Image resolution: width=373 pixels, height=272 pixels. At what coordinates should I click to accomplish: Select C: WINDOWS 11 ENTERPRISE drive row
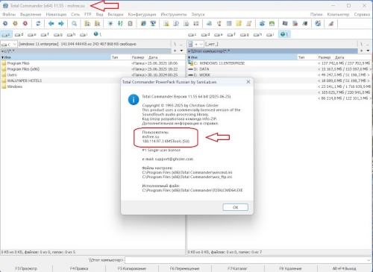tap(280, 63)
